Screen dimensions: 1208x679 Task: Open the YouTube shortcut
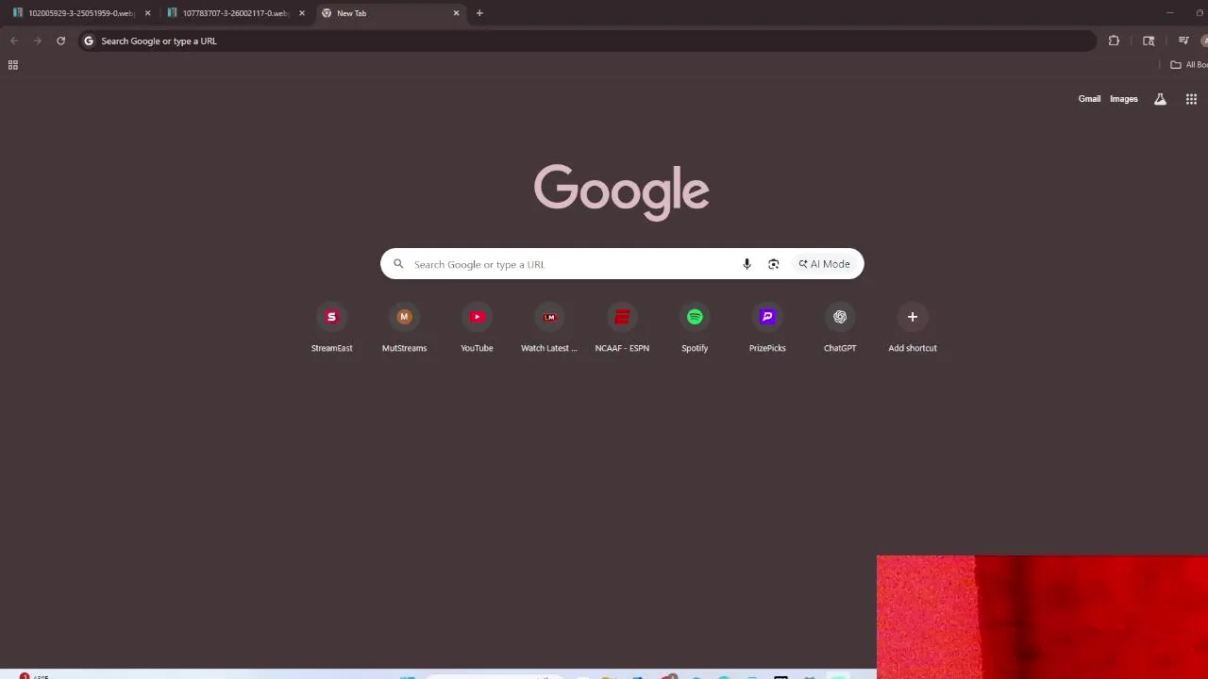[477, 327]
